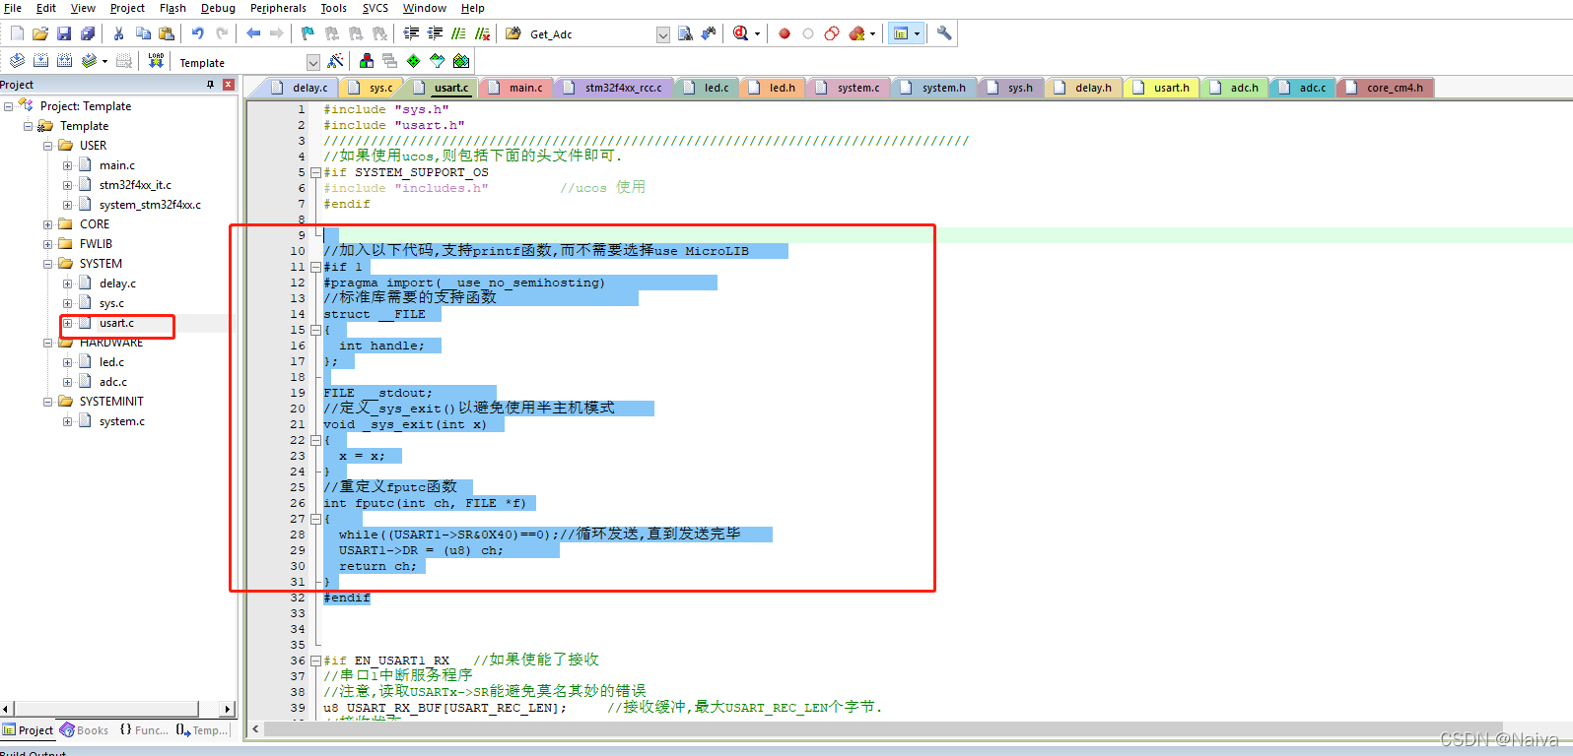Unindent the selected lines

pos(435,33)
